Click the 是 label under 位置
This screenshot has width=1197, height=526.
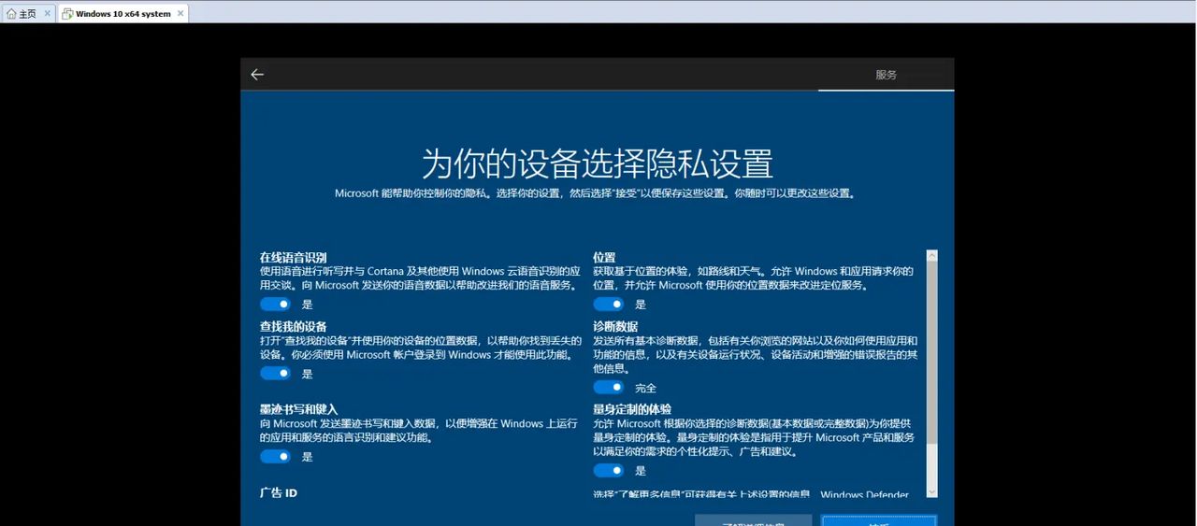[x=640, y=305]
